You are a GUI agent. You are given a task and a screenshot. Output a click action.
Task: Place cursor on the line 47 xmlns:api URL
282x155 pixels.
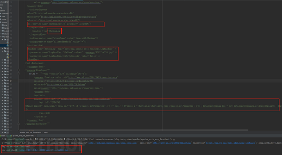(70, 81)
